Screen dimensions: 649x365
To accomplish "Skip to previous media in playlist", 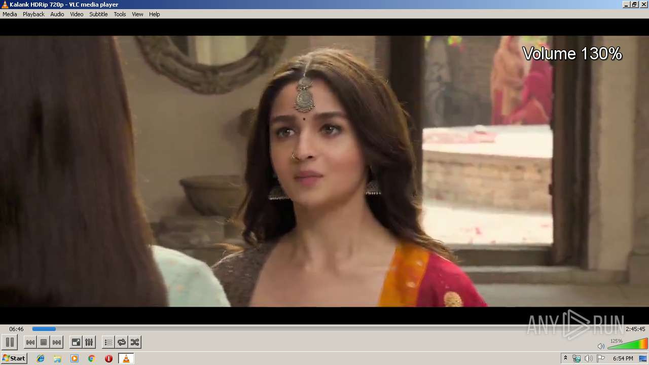I will [30, 342].
